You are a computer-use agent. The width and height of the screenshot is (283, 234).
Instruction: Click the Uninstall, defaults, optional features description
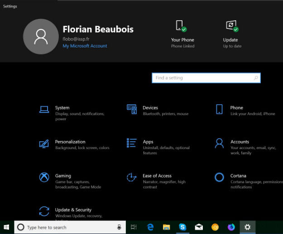166,150
